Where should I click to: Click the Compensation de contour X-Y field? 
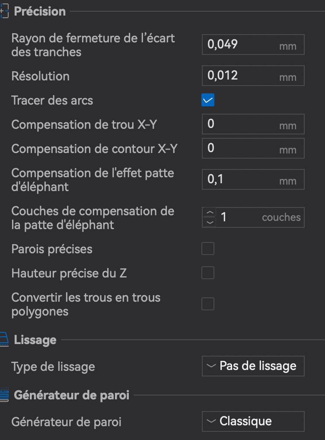(x=253, y=148)
